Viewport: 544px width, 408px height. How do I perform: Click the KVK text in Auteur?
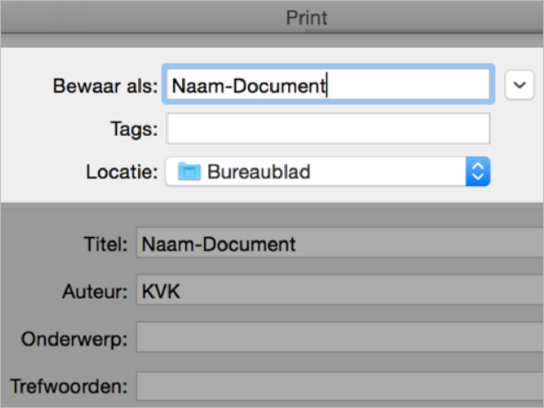tap(161, 292)
